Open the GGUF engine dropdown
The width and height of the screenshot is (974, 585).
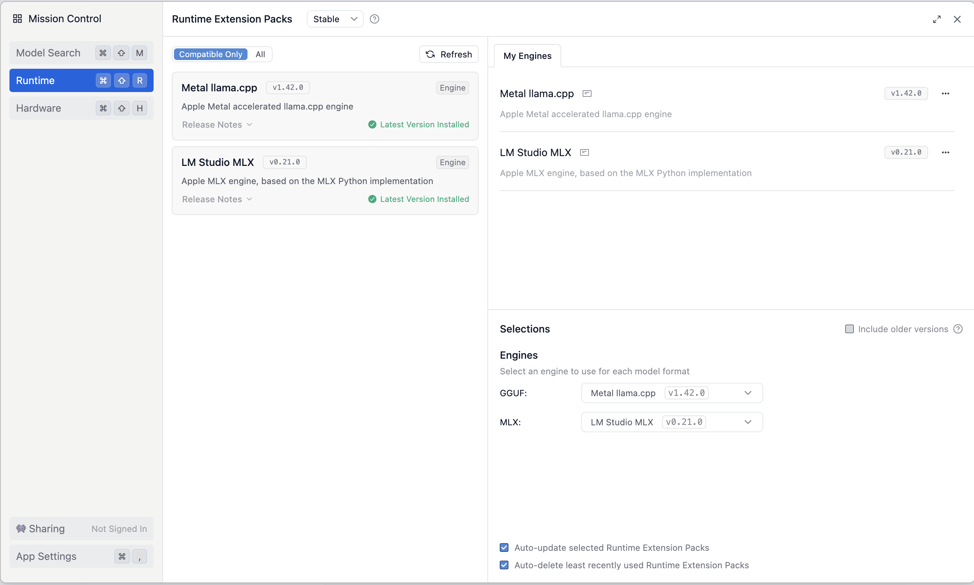(x=672, y=393)
